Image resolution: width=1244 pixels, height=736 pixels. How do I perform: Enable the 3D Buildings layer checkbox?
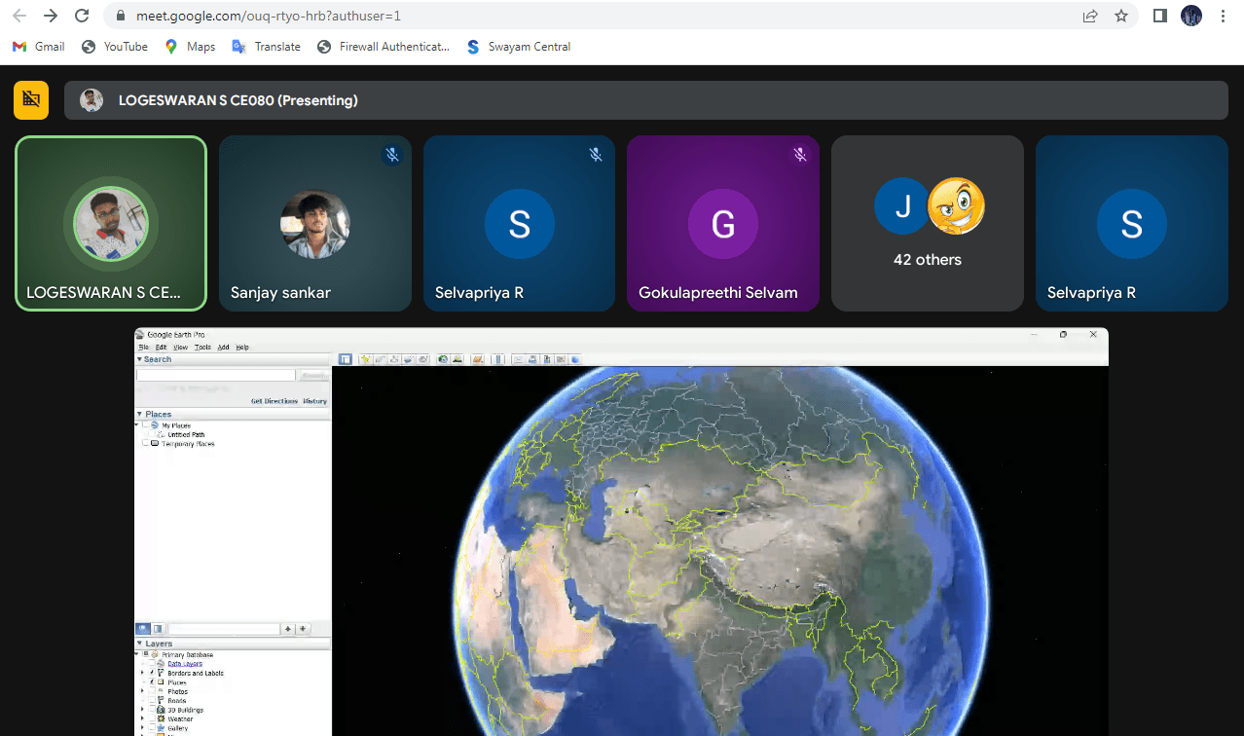(x=151, y=710)
